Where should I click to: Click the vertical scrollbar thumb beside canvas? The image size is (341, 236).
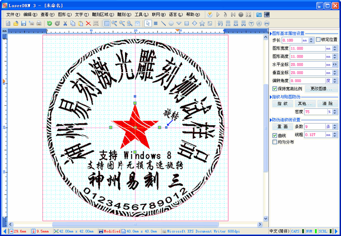[x=266, y=128]
